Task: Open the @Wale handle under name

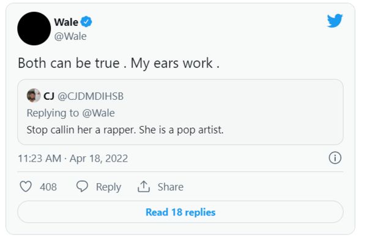Action: click(70, 36)
